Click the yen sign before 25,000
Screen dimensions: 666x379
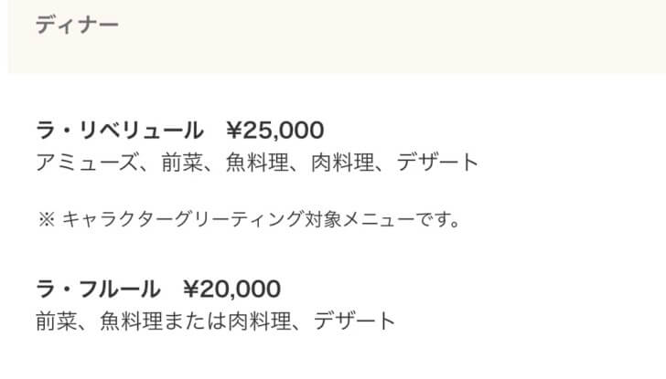click(233, 131)
